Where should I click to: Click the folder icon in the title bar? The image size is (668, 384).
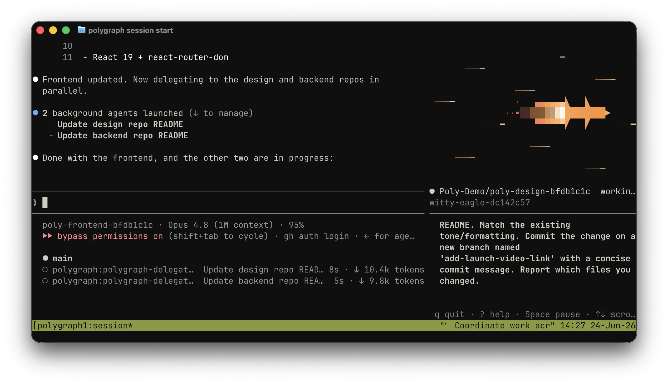(x=81, y=30)
